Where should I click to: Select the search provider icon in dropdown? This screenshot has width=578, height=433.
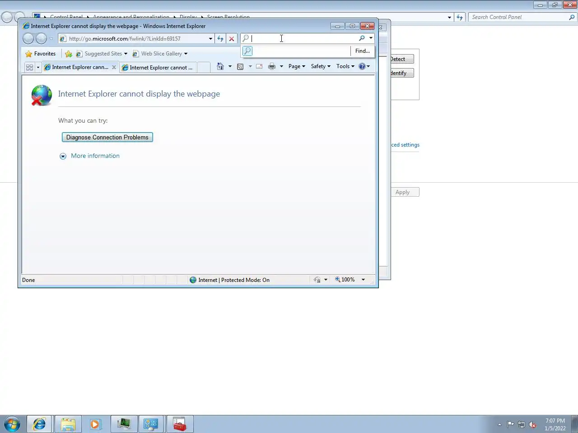click(247, 51)
